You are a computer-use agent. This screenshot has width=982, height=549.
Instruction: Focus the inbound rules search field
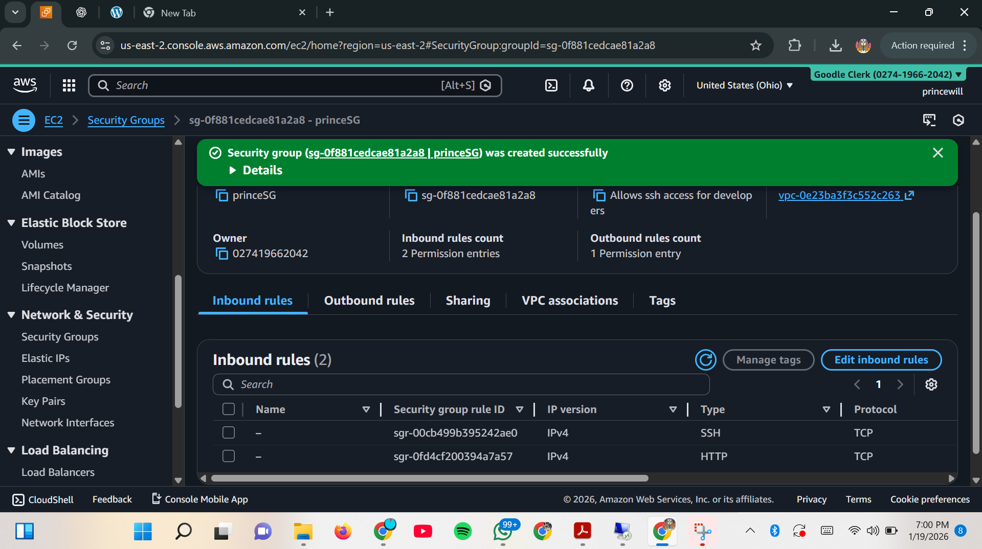(x=461, y=384)
